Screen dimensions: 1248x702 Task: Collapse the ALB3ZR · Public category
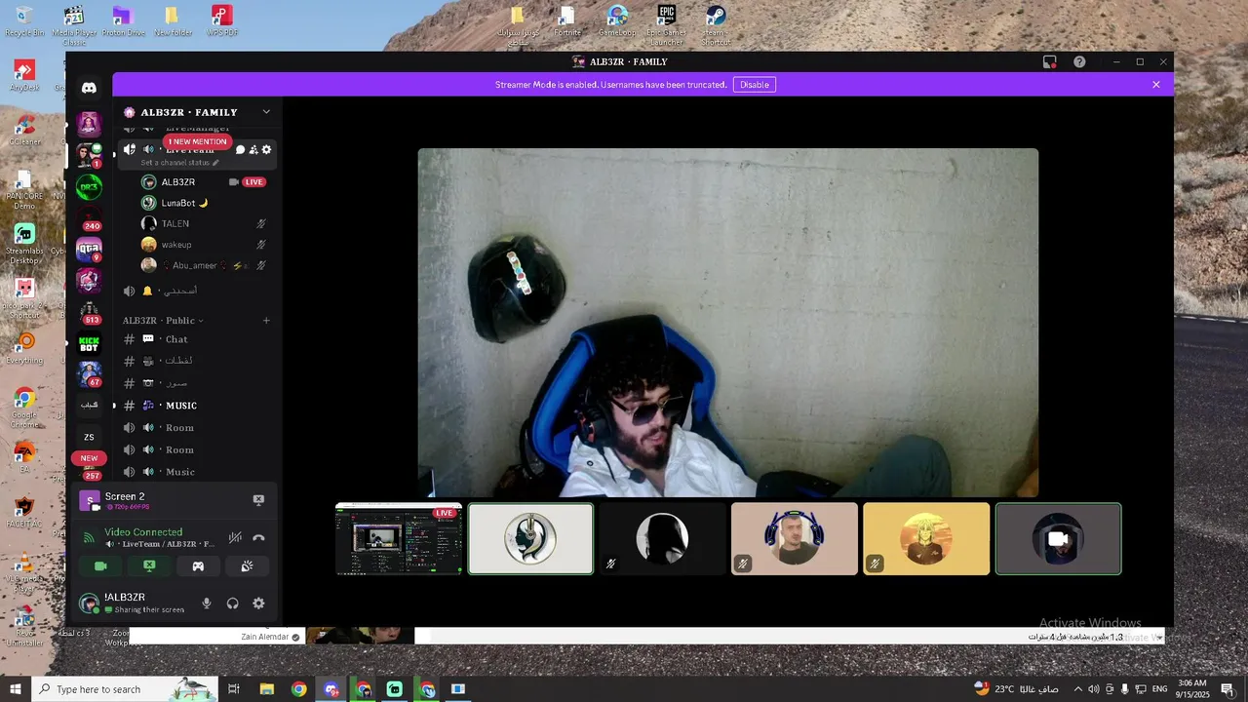pos(163,320)
